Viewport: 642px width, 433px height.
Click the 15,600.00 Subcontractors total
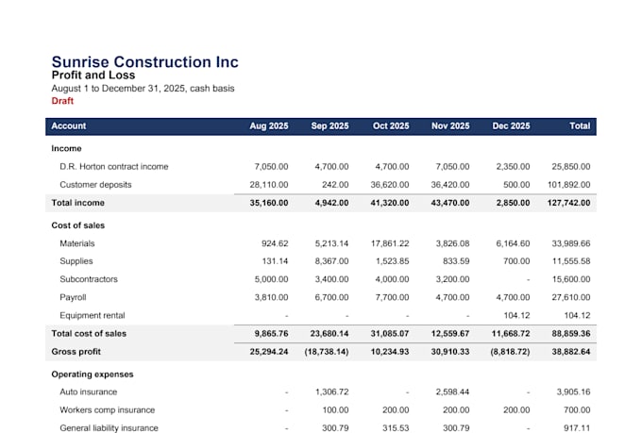pos(571,279)
